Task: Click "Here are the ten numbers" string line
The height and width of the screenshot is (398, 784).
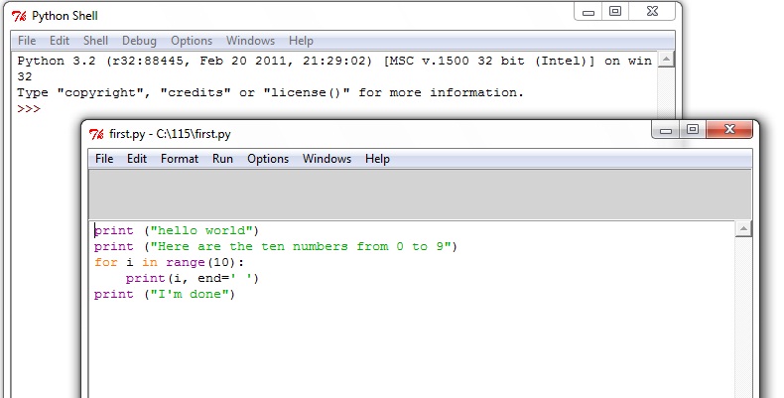Action: (301, 246)
